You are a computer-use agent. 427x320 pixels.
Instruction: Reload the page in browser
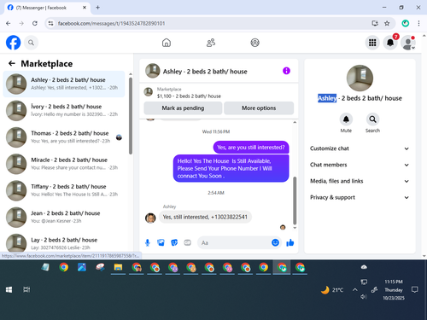[x=35, y=23]
